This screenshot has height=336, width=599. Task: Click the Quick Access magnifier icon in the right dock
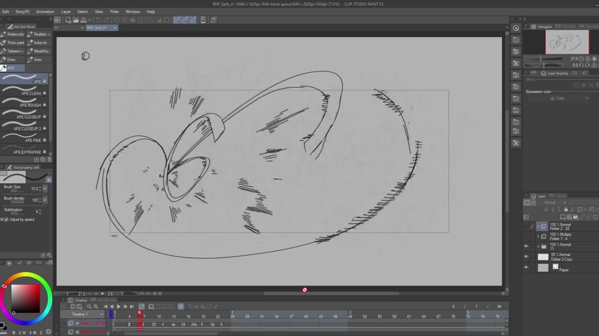[516, 28]
